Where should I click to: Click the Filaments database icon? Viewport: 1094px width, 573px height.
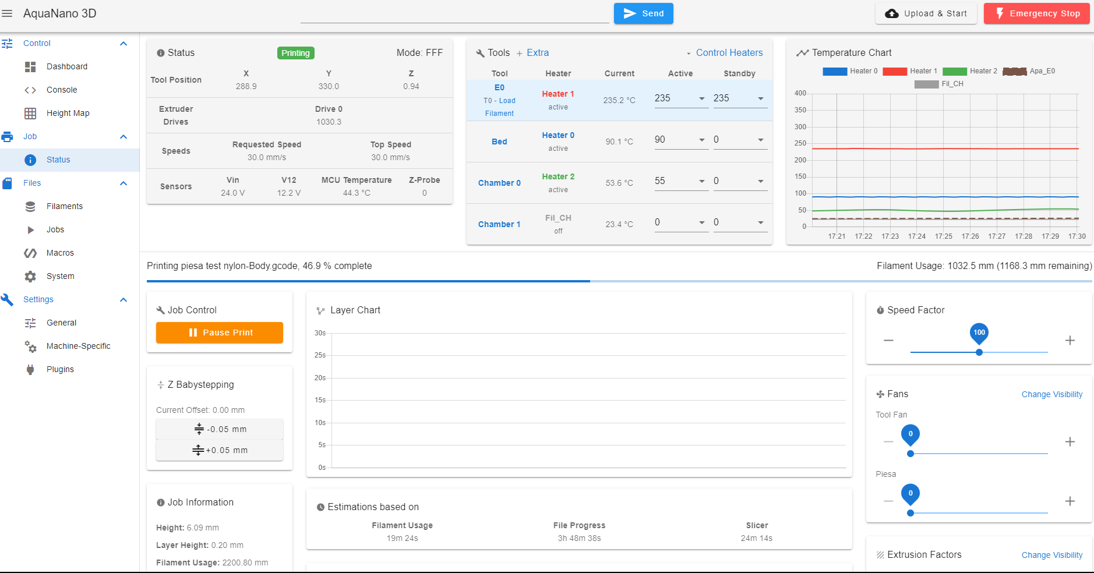[30, 207]
